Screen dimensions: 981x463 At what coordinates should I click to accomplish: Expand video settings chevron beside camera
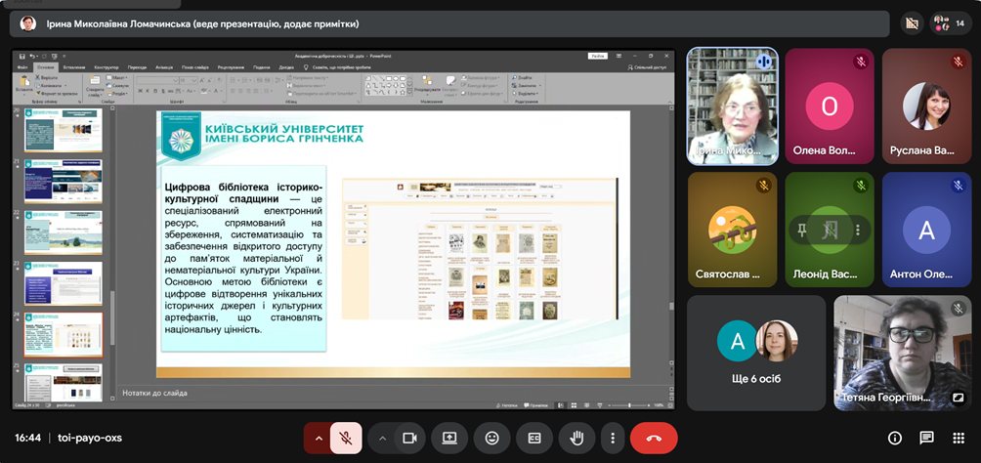pos(383,439)
